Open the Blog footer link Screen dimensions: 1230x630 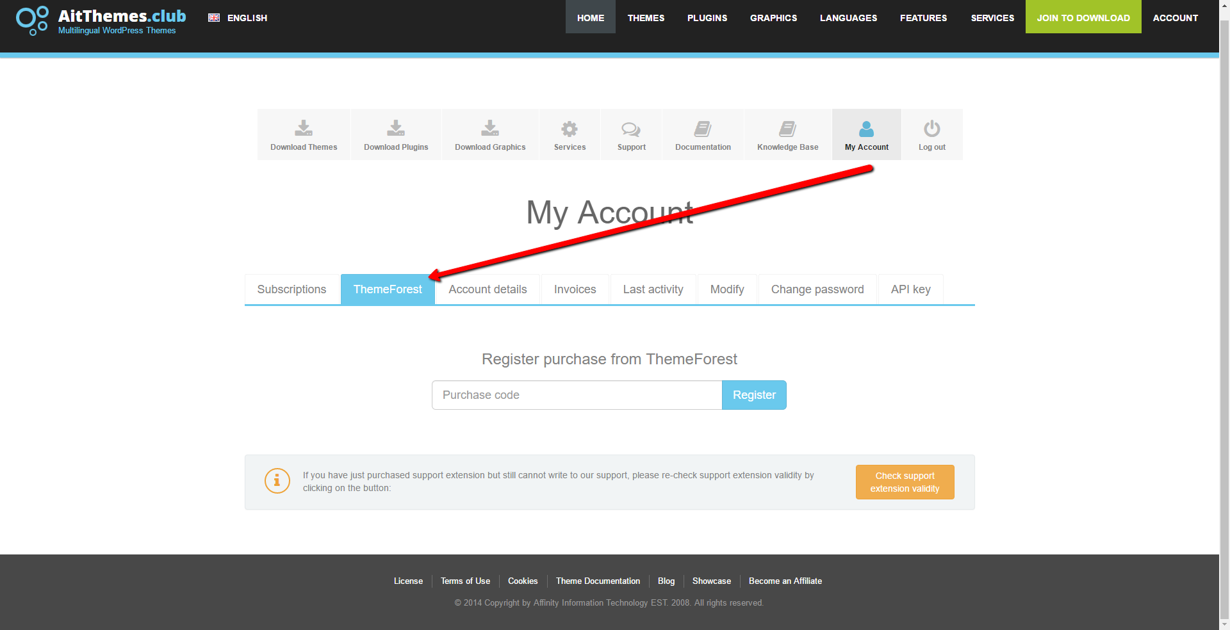coord(666,581)
